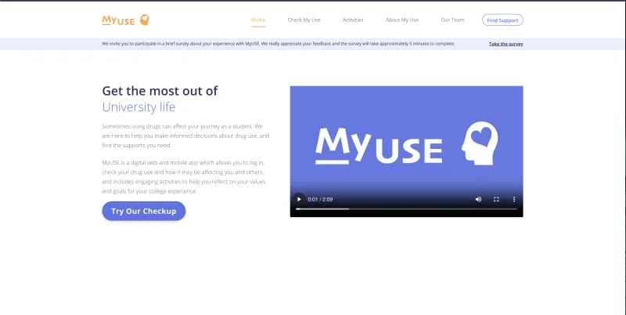Enter fullscreen mode on the video
This screenshot has height=315, width=626.
[496, 199]
